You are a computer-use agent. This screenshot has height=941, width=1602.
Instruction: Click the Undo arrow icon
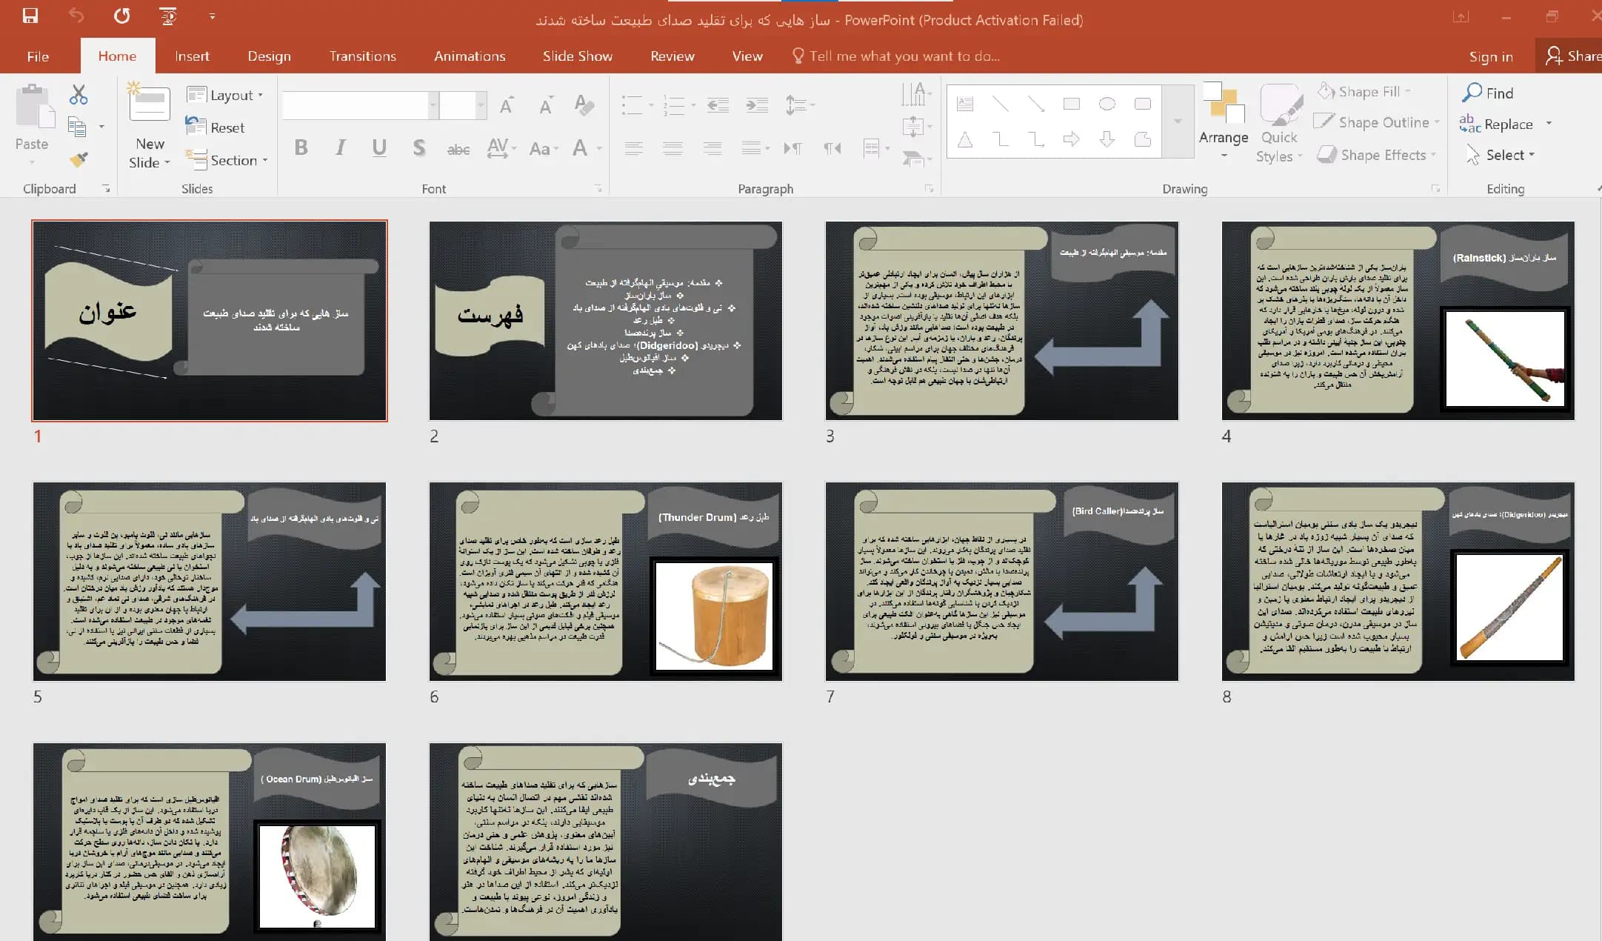click(x=76, y=16)
